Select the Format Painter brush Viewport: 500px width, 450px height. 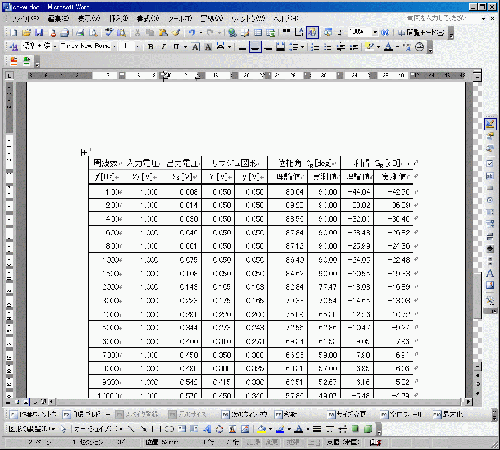pos(175,33)
